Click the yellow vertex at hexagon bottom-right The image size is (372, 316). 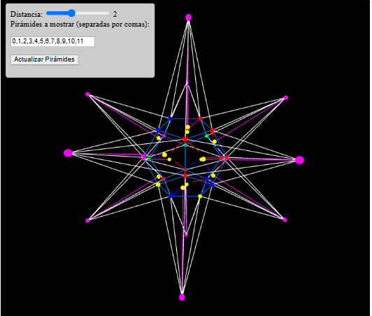coord(200,196)
